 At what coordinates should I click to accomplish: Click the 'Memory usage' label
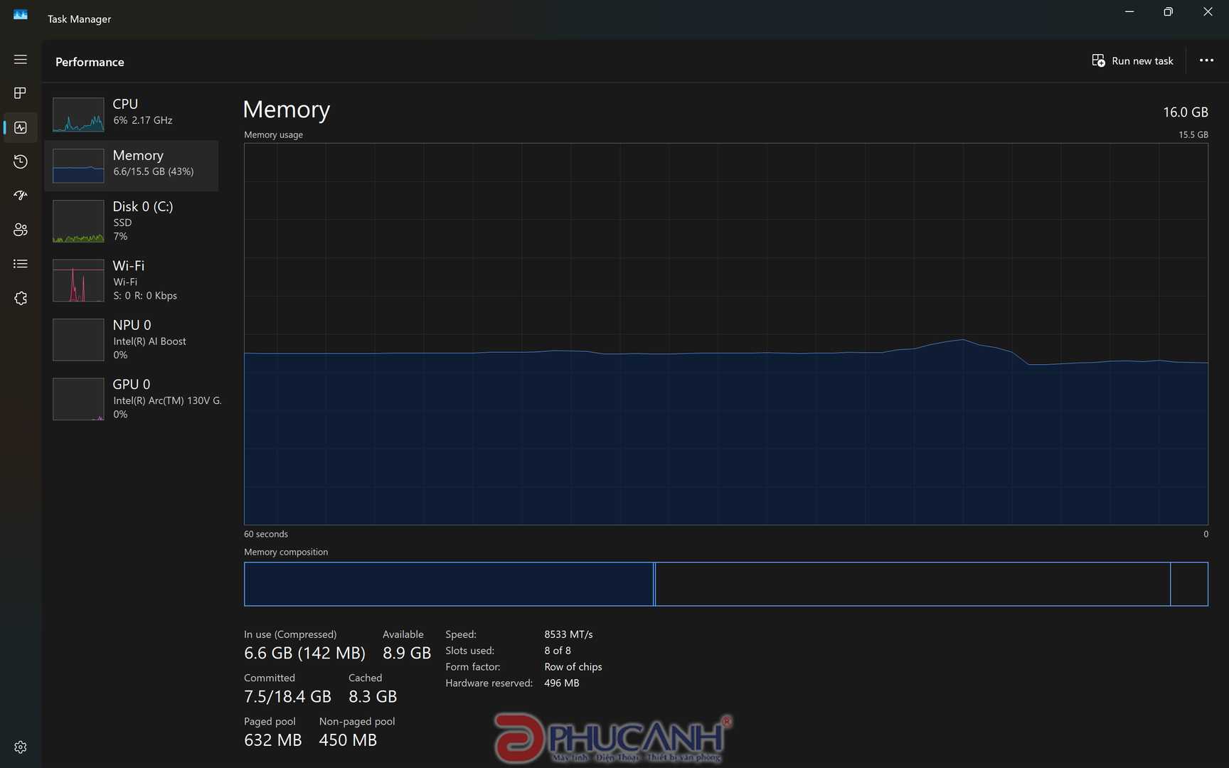(273, 134)
